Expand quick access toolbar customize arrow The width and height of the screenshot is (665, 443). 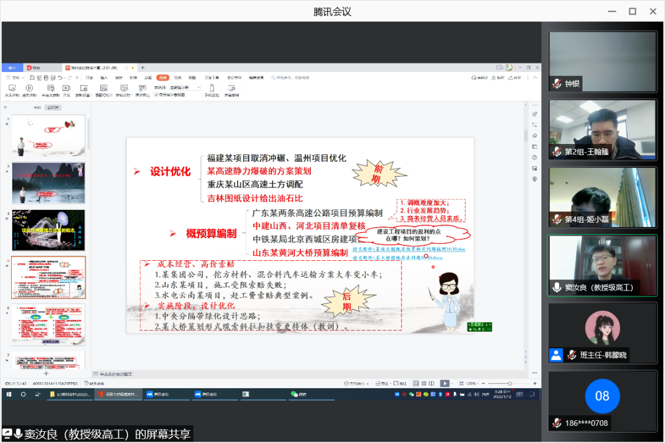click(77, 78)
